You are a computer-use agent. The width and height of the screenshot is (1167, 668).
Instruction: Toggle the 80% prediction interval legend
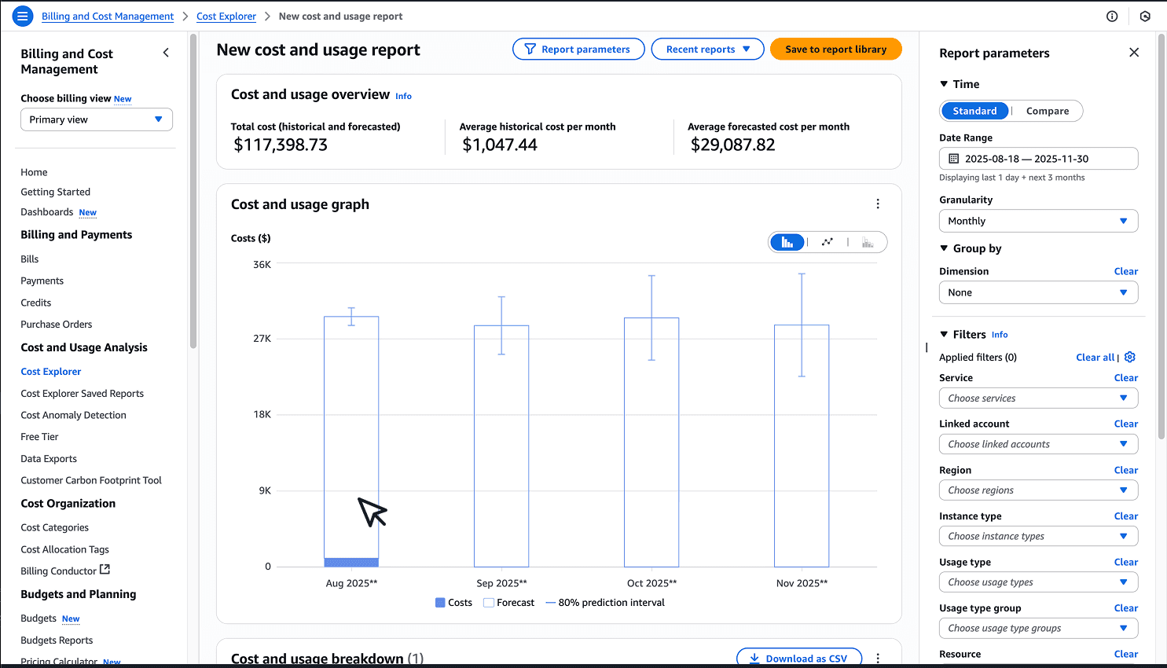(605, 603)
